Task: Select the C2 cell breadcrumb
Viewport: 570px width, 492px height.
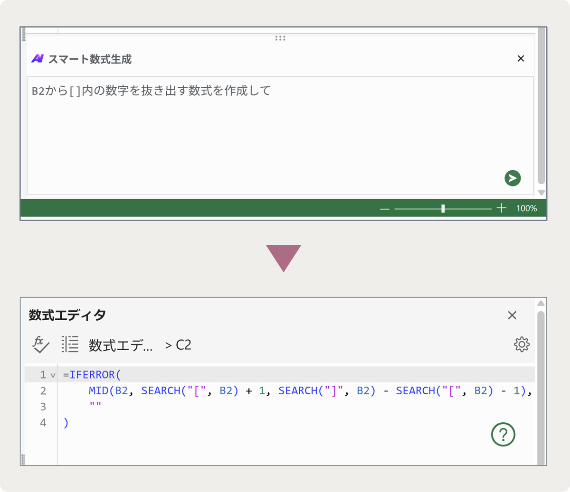Action: [183, 345]
